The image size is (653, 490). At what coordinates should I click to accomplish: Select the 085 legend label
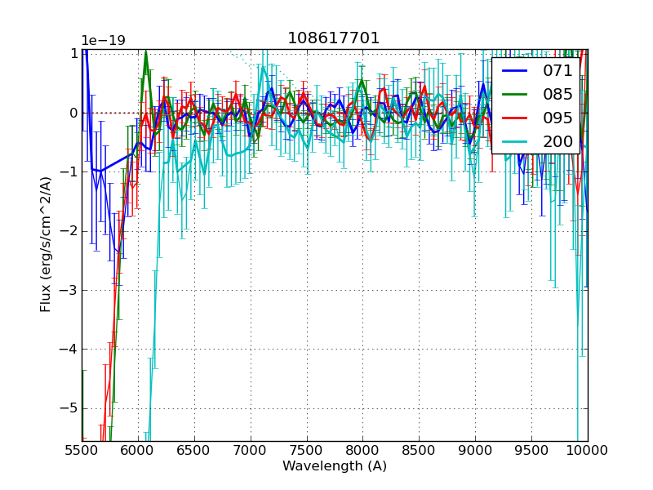point(557,95)
